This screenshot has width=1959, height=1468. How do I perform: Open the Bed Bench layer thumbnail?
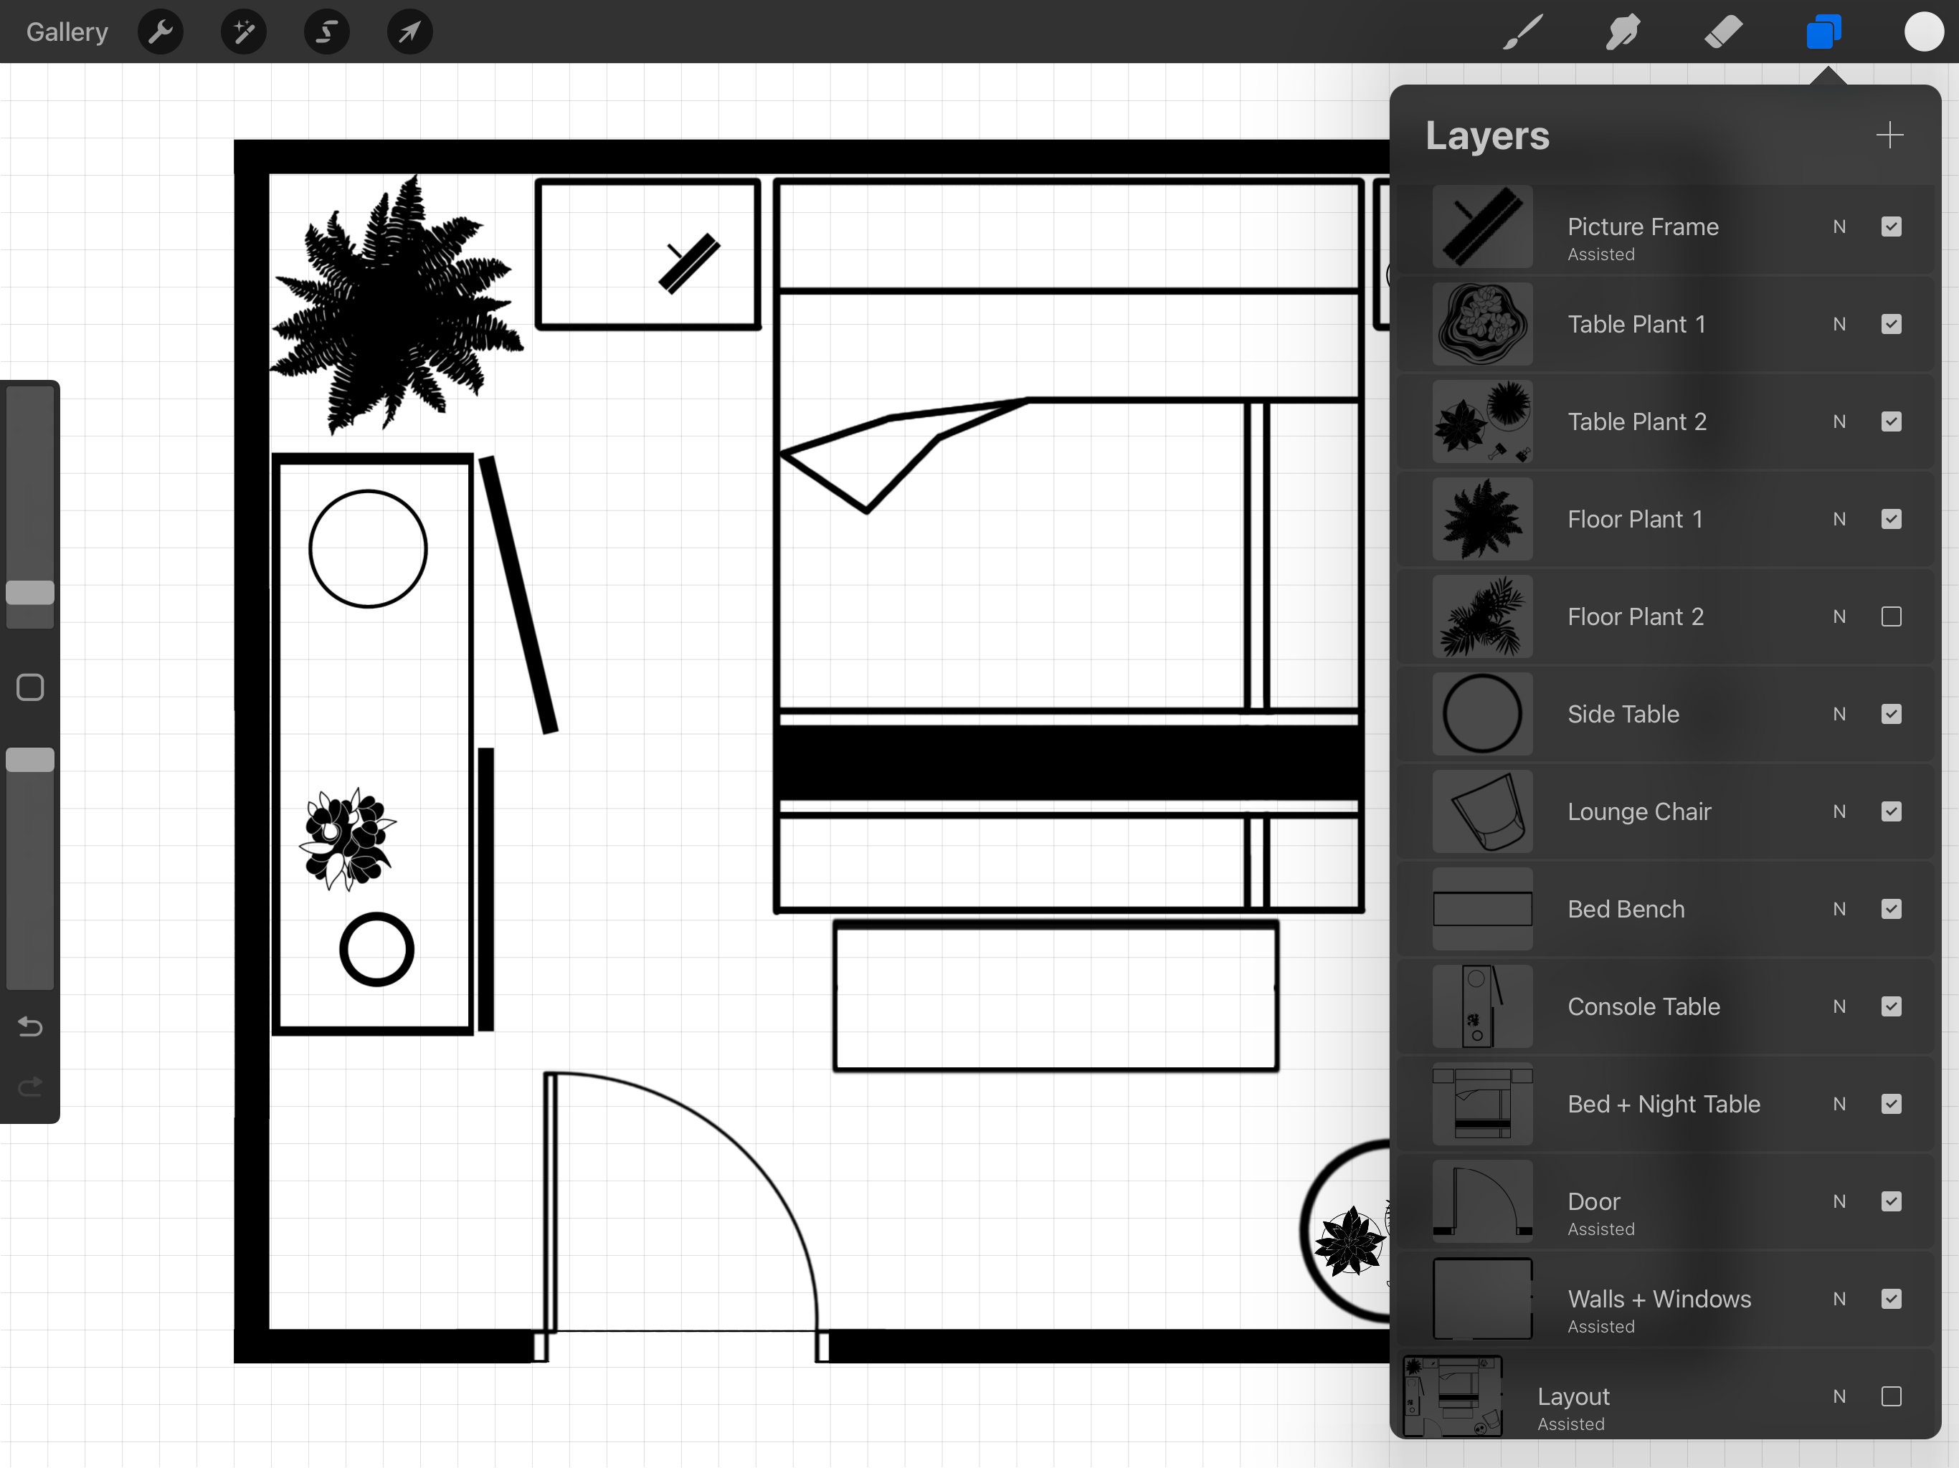tap(1481, 908)
